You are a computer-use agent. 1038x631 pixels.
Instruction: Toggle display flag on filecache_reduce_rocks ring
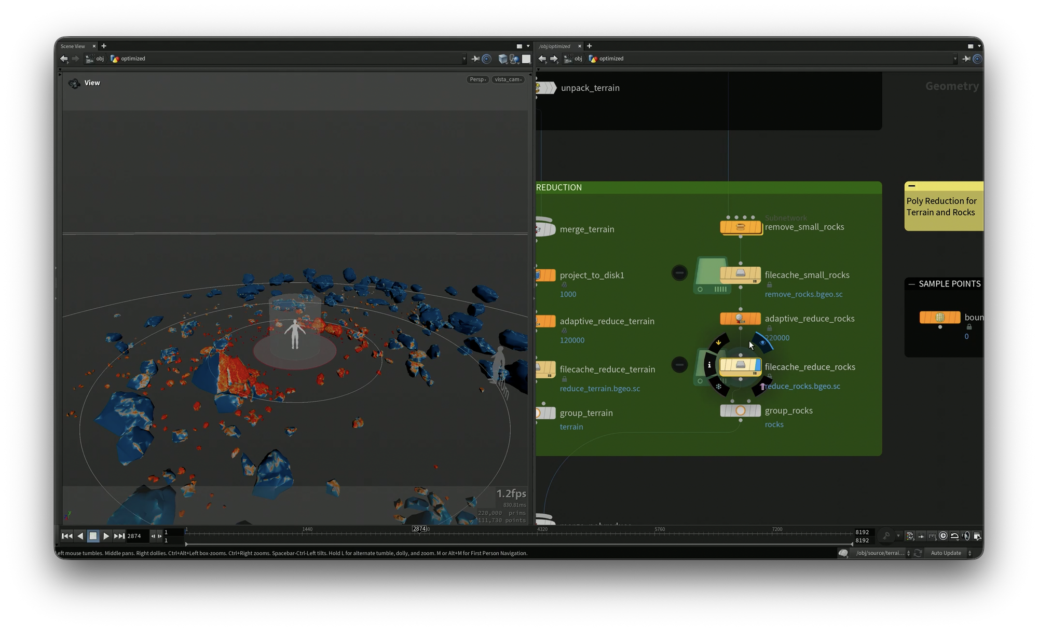pyautogui.click(x=763, y=342)
